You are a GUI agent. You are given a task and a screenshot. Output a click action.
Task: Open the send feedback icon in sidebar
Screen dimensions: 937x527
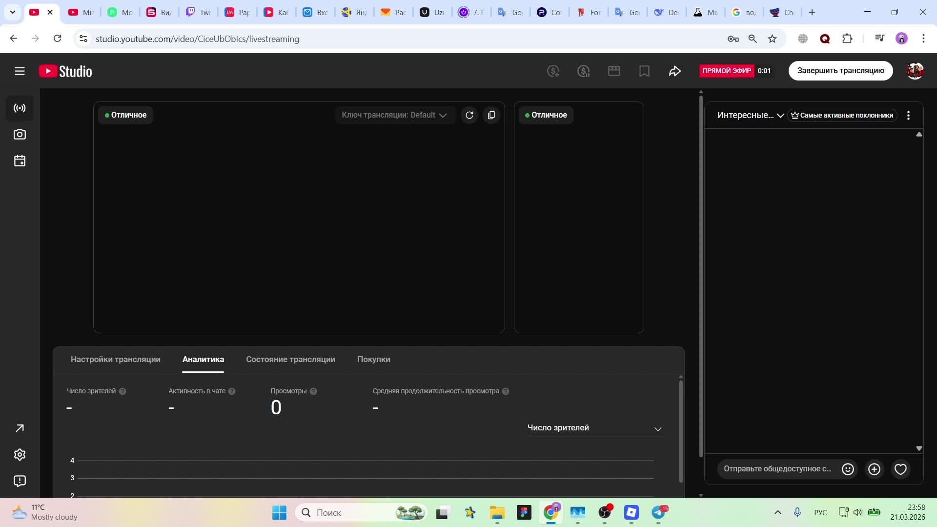click(20, 481)
